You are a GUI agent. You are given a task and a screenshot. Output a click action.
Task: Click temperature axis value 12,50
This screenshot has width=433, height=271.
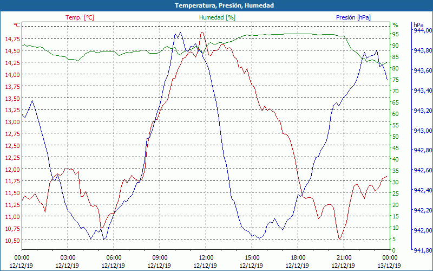pyautogui.click(x=12, y=146)
